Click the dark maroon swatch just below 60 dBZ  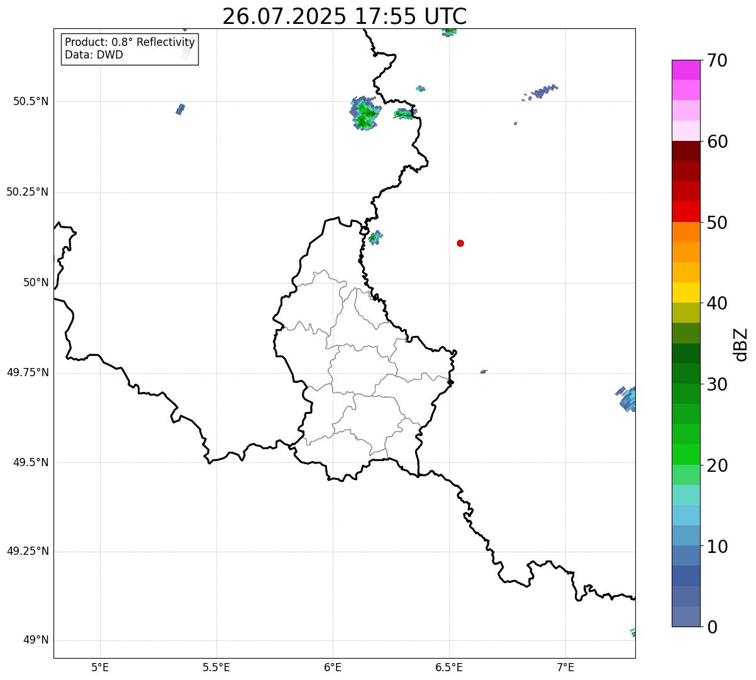[687, 151]
